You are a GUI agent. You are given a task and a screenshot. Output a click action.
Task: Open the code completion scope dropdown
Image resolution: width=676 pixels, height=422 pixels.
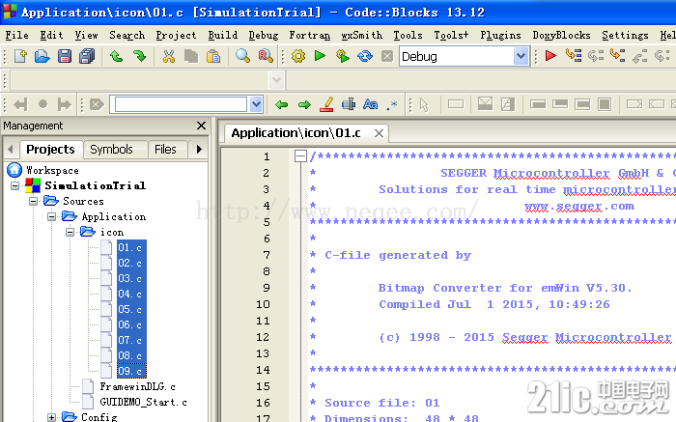coord(276,80)
